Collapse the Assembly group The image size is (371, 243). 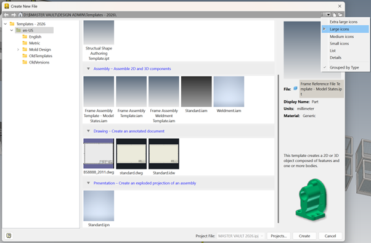click(x=88, y=68)
